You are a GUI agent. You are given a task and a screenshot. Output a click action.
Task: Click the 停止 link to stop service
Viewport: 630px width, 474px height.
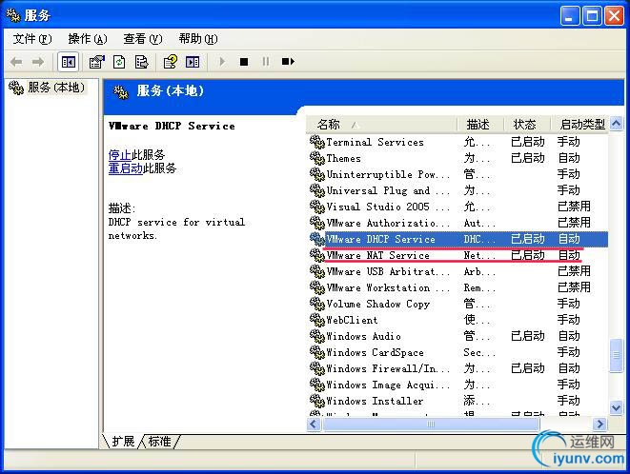[120, 155]
